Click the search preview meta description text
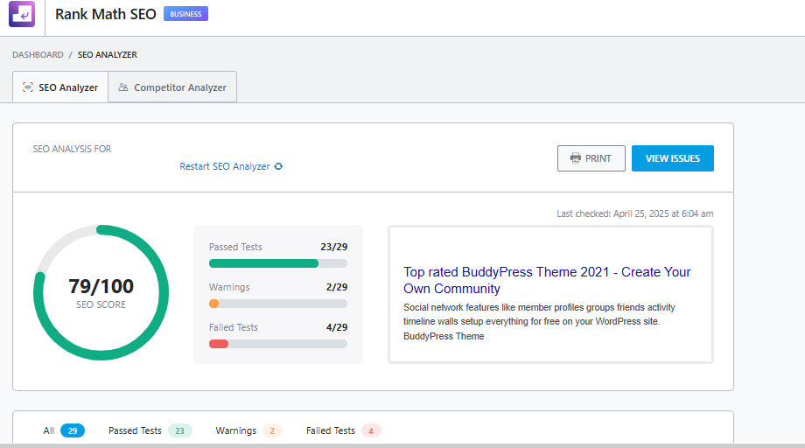 pyautogui.click(x=539, y=322)
